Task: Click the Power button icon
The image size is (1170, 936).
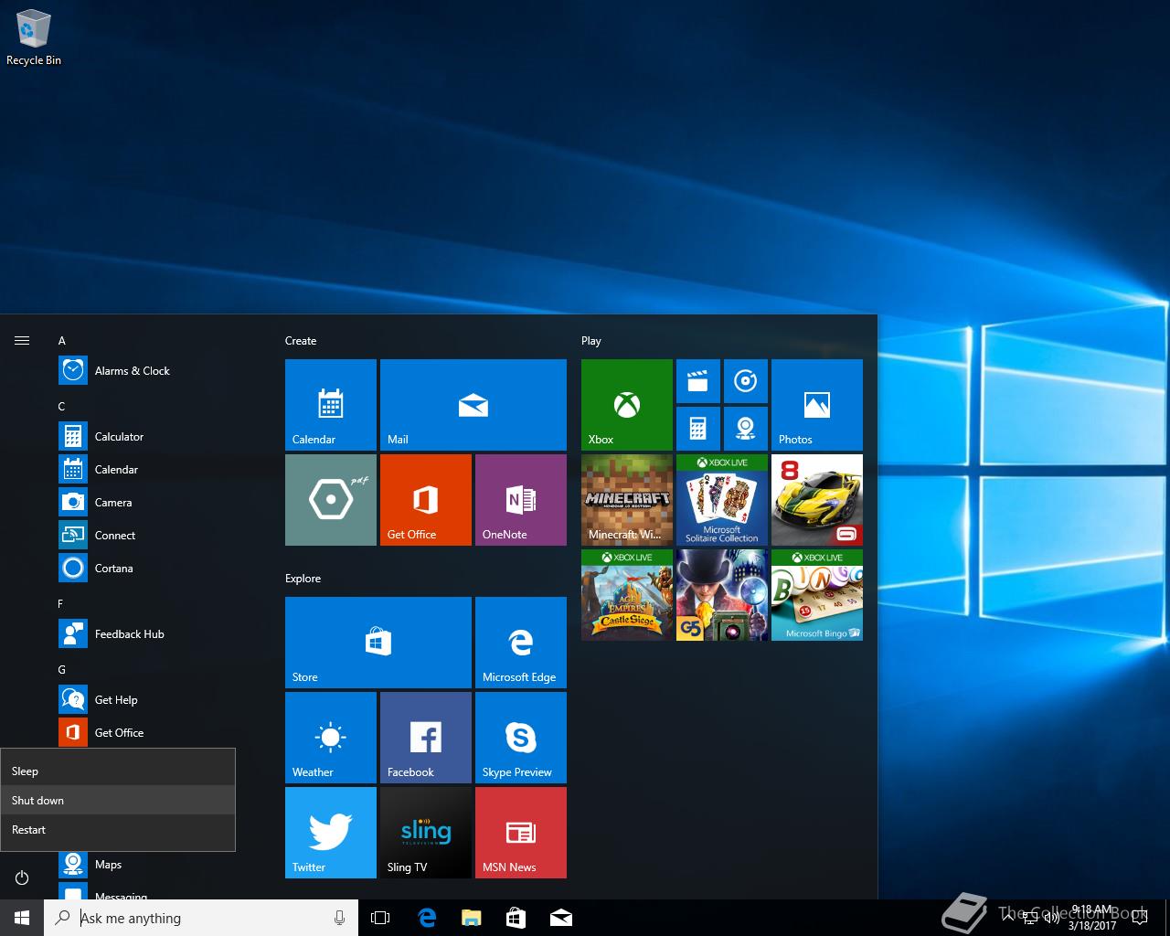Action: pyautogui.click(x=22, y=877)
